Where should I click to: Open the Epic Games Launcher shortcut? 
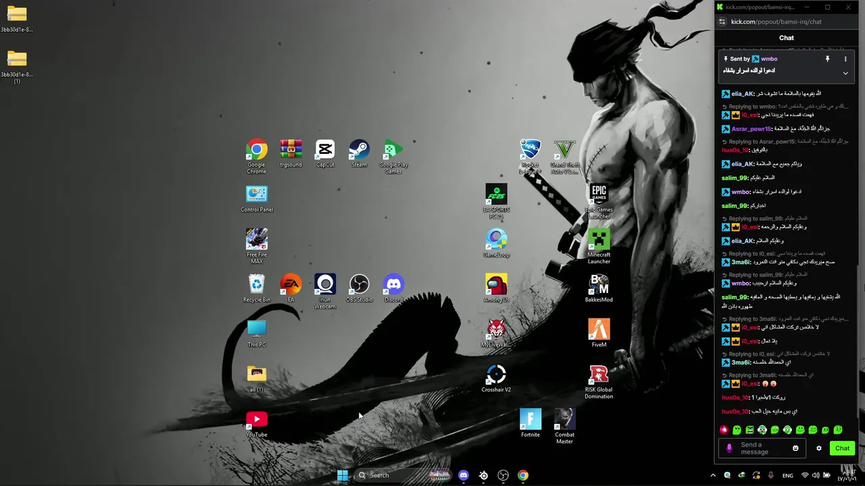599,202
